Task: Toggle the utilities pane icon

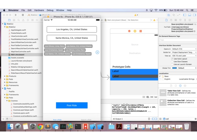Action: click(194, 15)
